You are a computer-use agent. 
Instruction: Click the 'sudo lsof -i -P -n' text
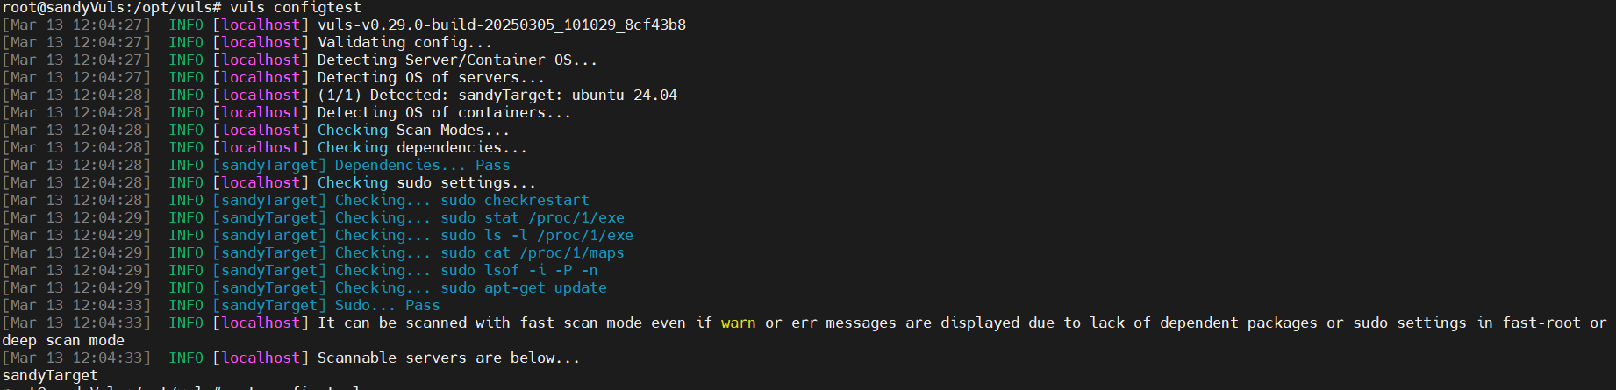click(x=518, y=271)
